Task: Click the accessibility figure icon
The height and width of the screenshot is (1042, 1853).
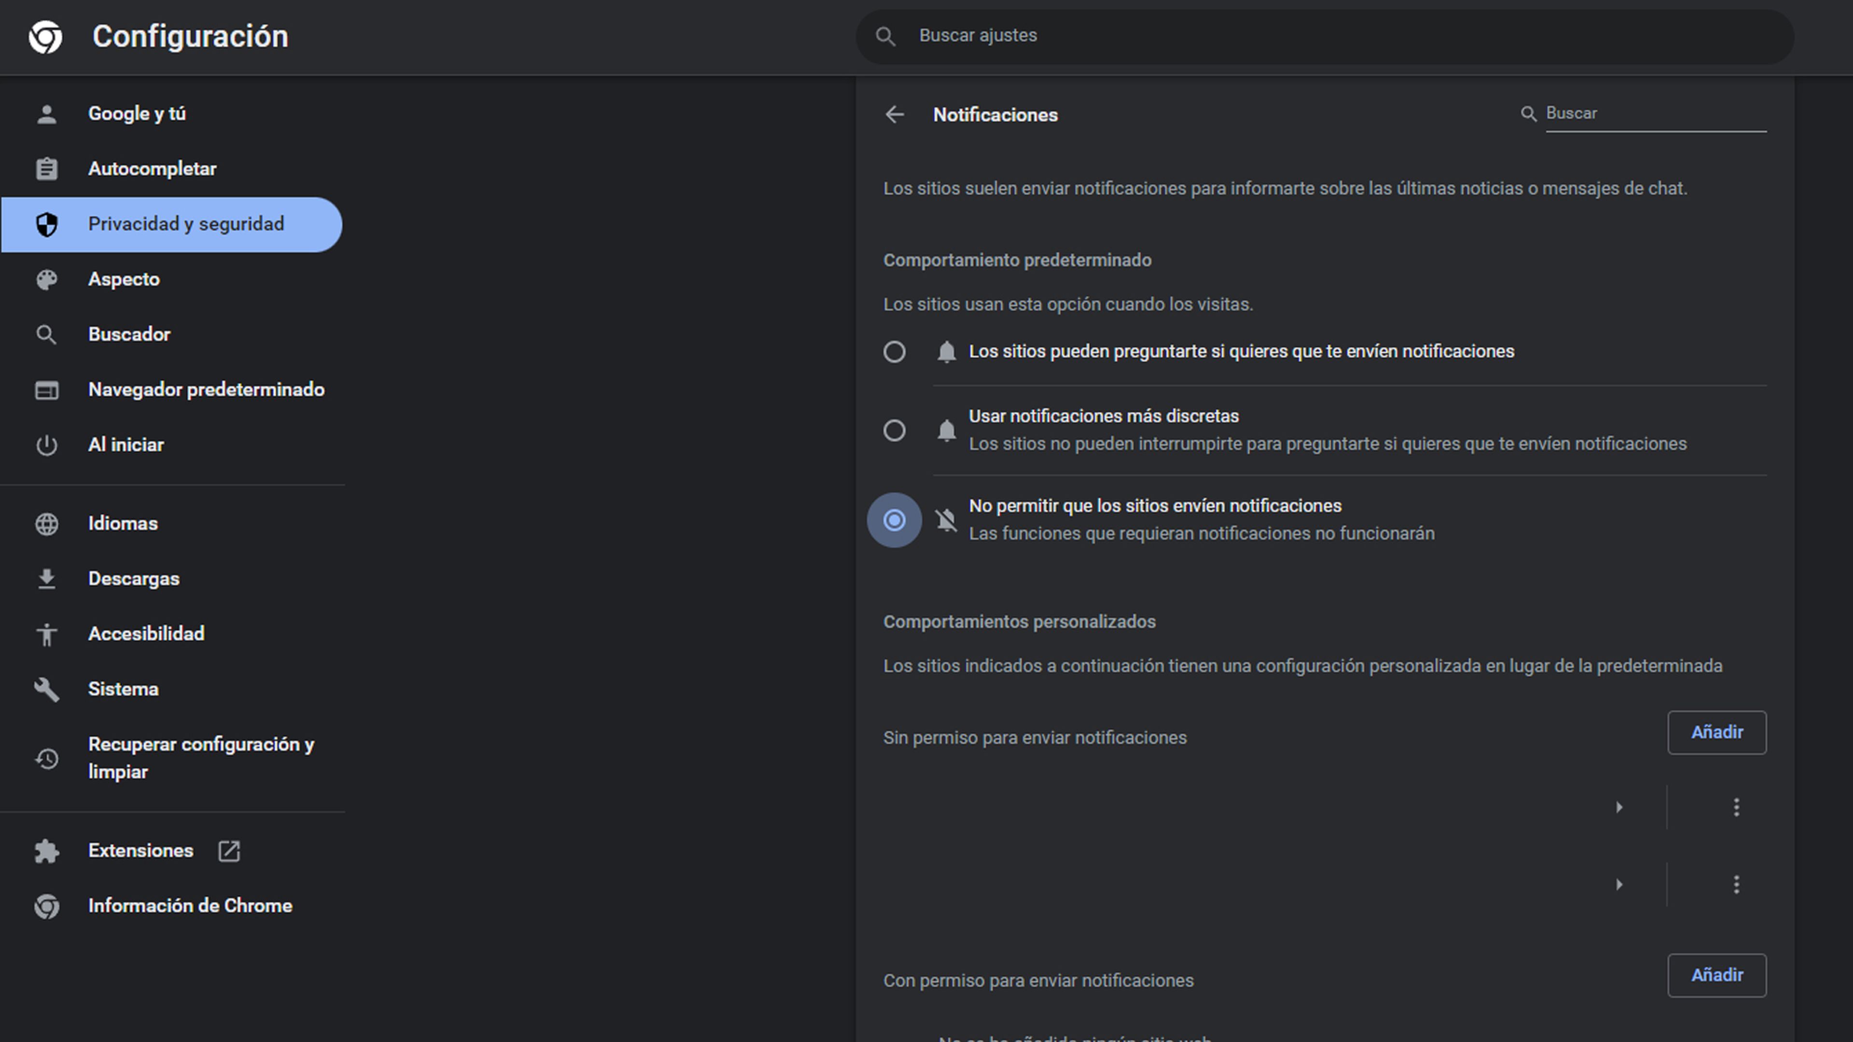Action: click(47, 634)
